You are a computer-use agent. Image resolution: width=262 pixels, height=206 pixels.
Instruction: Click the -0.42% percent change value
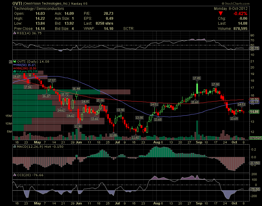point(240,14)
